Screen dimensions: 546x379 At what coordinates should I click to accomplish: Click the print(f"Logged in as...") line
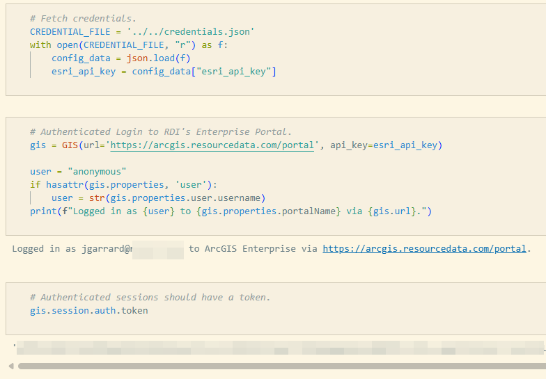[231, 211]
